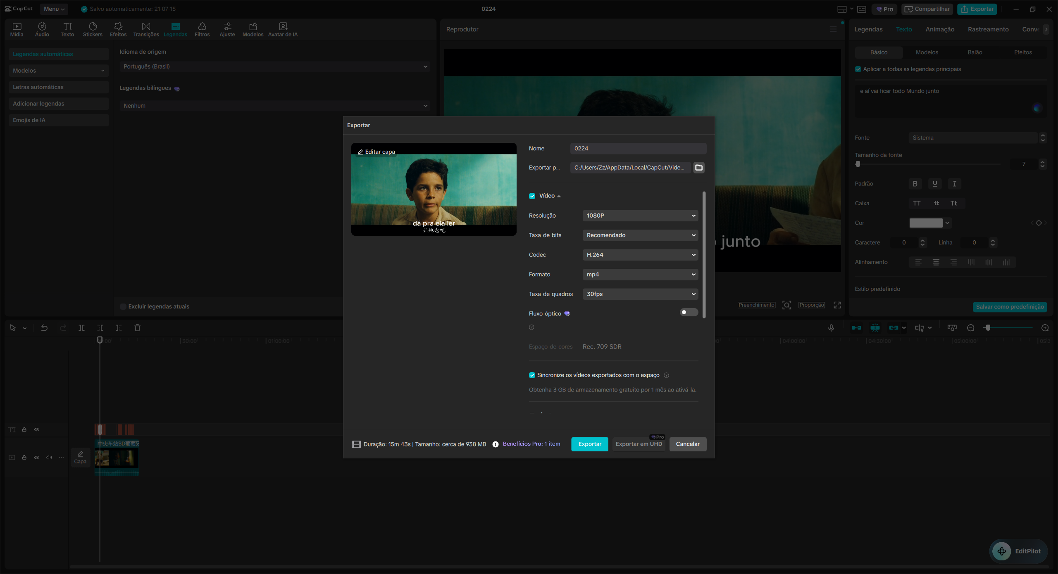
Task: Expand the Idioma de origem language dropdown
Action: tap(274, 66)
